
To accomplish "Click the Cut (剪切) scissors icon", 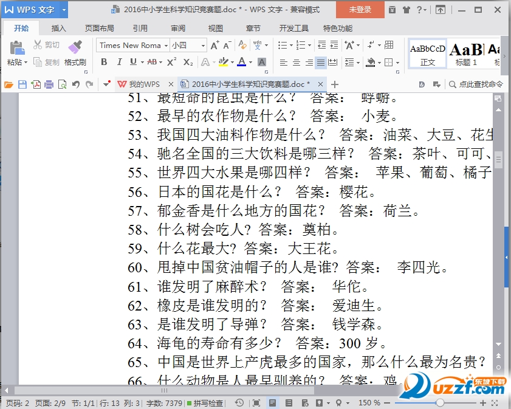I will [38, 45].
